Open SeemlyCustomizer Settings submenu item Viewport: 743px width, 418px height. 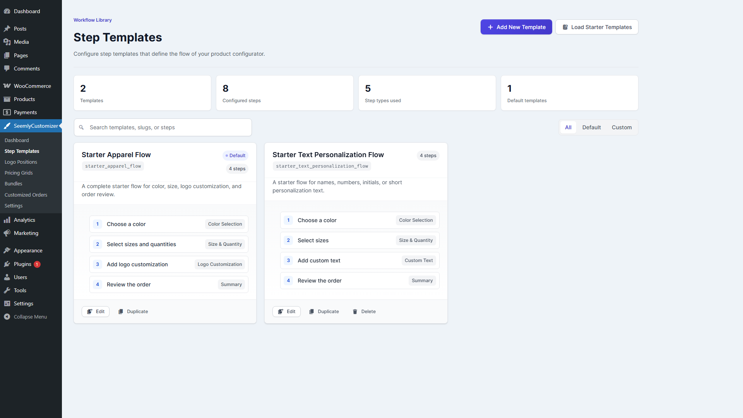click(14, 206)
